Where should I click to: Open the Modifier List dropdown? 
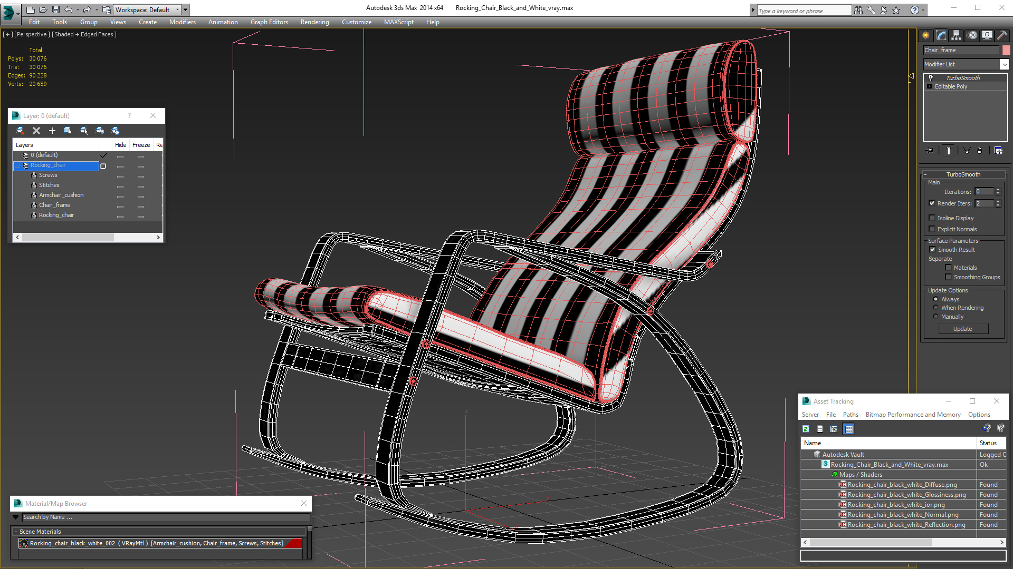(1004, 64)
